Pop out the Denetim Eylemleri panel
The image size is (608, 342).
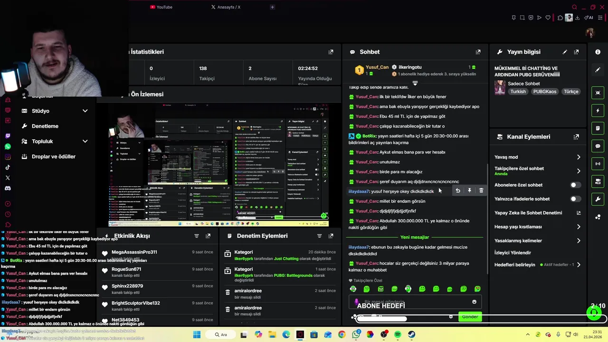click(331, 236)
